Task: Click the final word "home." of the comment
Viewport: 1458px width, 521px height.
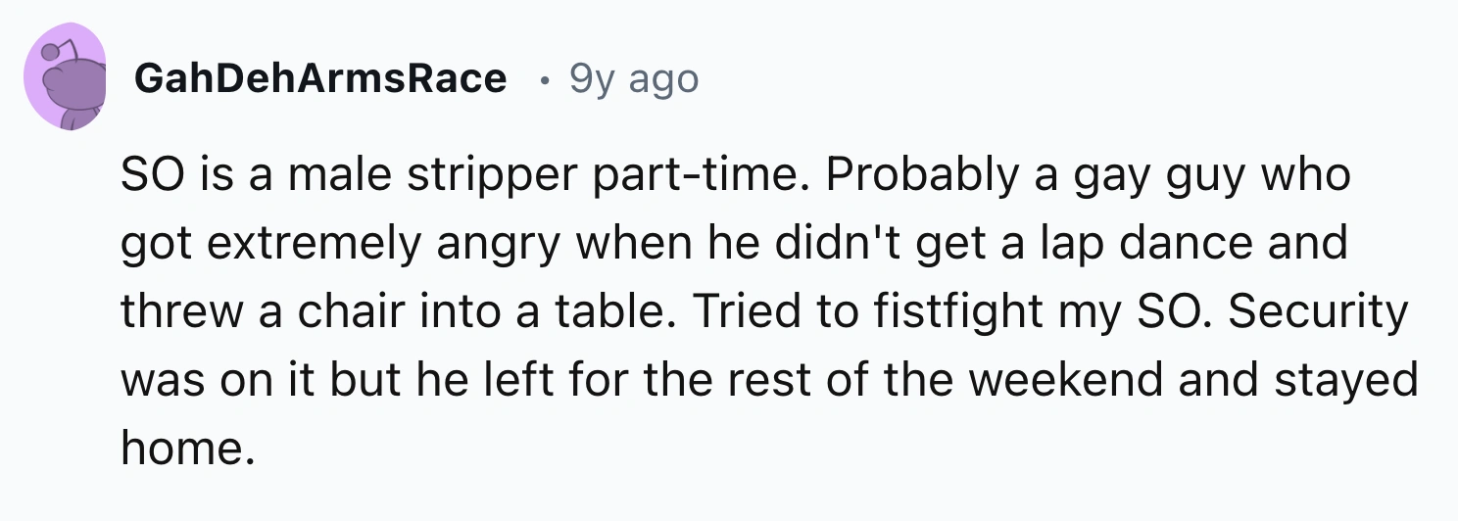Action: point(181,449)
